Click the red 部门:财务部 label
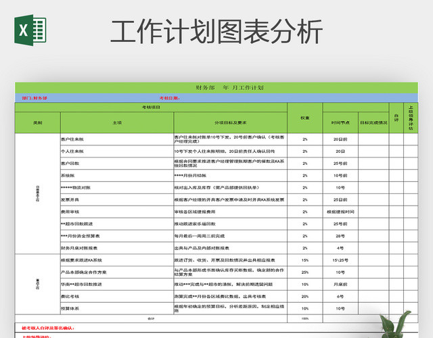 click(x=35, y=98)
